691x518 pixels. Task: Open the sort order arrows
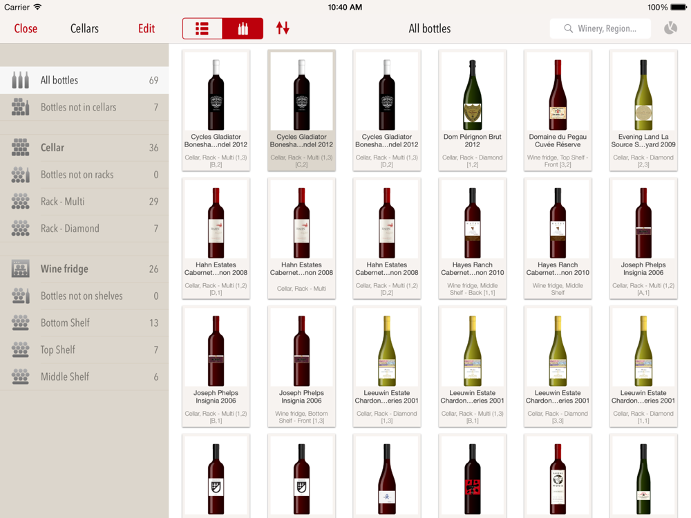pos(283,28)
